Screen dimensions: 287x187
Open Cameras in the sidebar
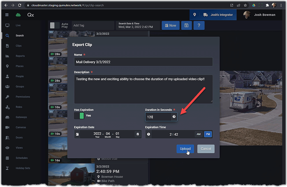click(21, 127)
